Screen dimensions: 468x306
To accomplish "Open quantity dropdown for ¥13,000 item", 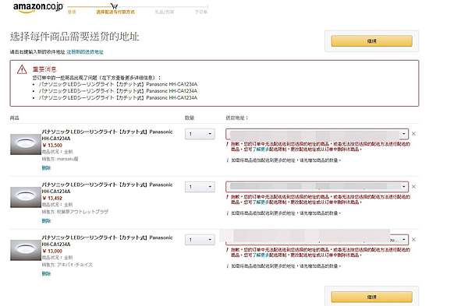I will (200, 240).
